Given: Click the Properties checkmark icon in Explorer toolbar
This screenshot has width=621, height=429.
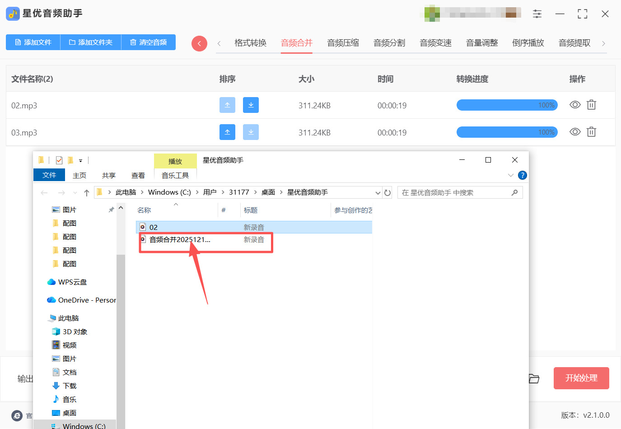Looking at the screenshot, I should (x=59, y=160).
